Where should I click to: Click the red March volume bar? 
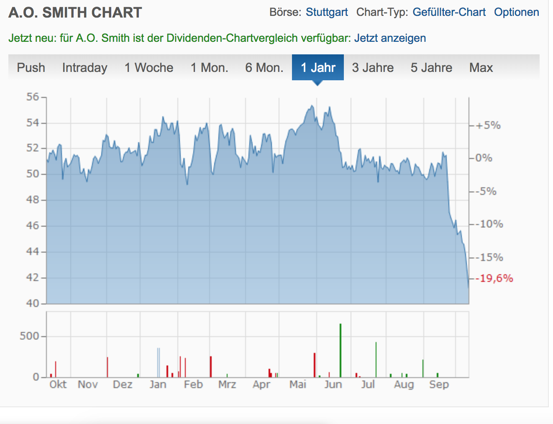tap(211, 366)
